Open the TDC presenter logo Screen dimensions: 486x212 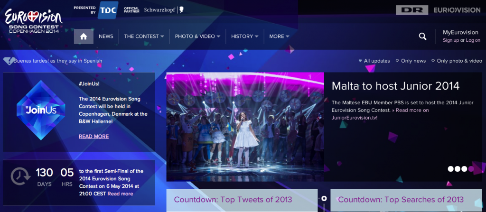(x=108, y=10)
